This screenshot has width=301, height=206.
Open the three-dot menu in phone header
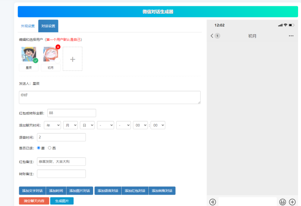point(291,36)
